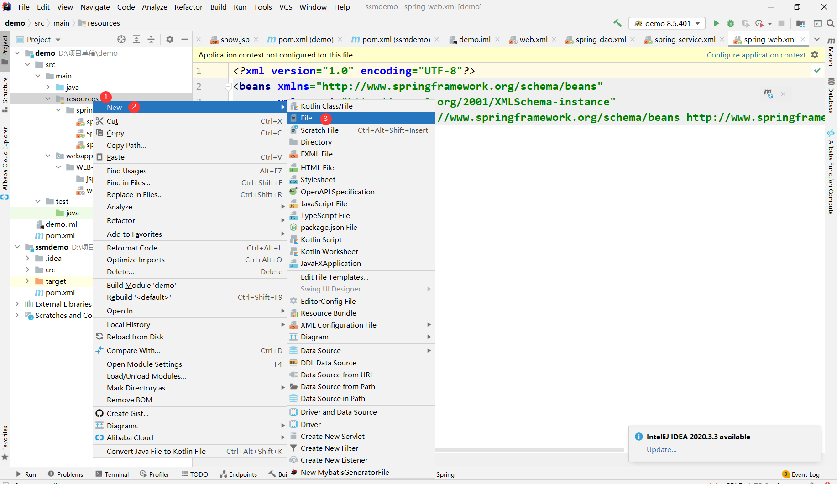Select the green java folder under test
The width and height of the screenshot is (837, 484).
67,213
